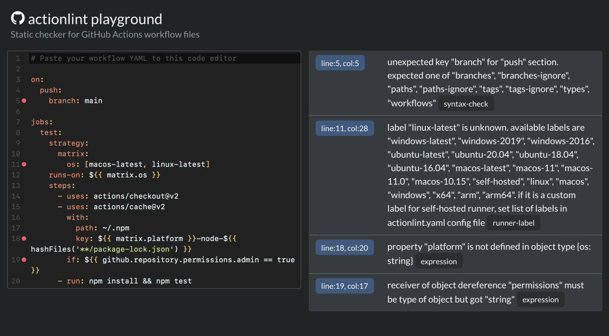Jump to error at line:11, col:28
This screenshot has height=336, width=609.
(345, 128)
